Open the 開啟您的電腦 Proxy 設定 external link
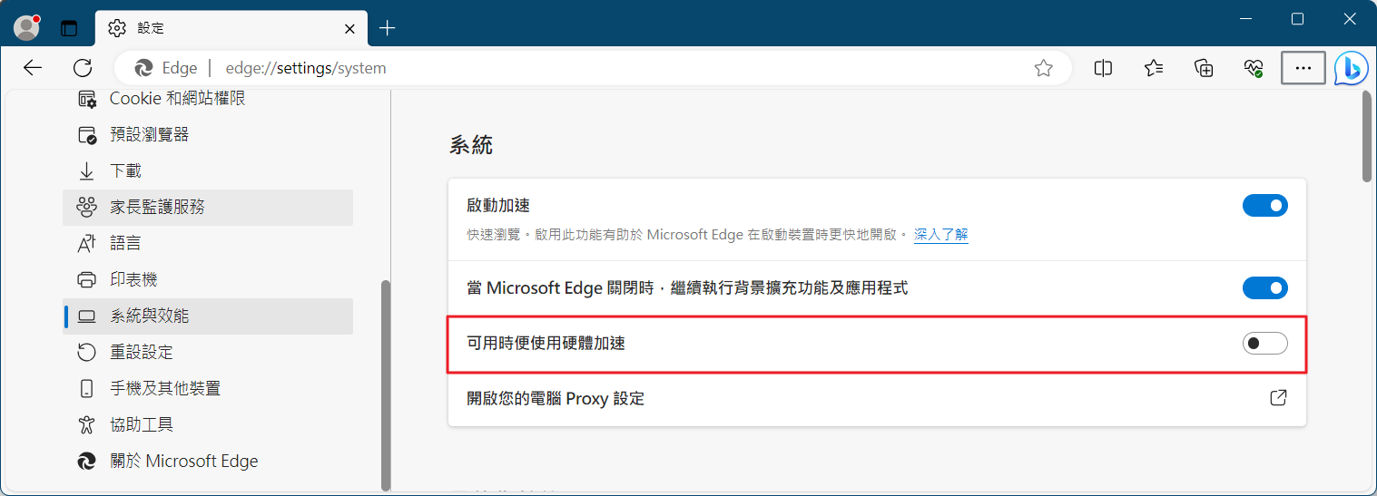Image resolution: width=1377 pixels, height=496 pixels. [x=1278, y=398]
